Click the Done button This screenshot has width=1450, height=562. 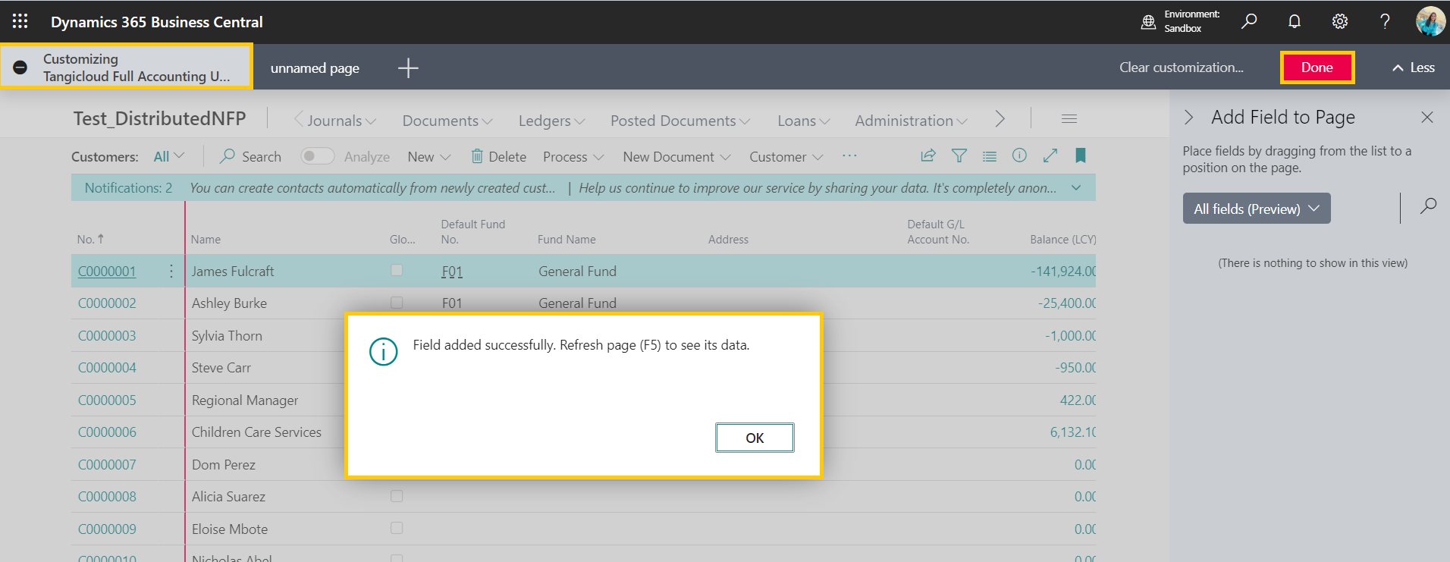click(1317, 68)
